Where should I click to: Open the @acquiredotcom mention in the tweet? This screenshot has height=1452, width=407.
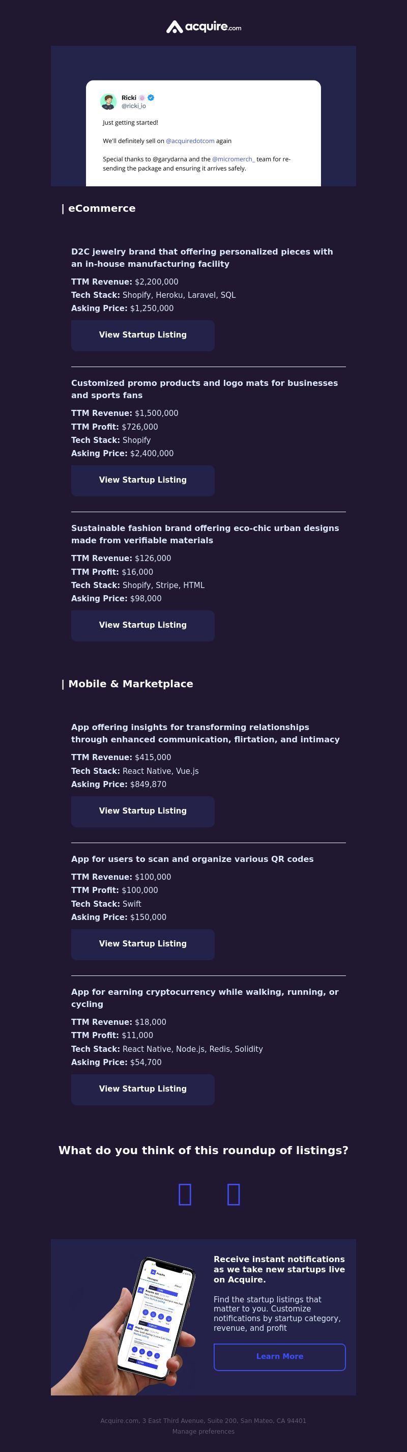tap(190, 141)
